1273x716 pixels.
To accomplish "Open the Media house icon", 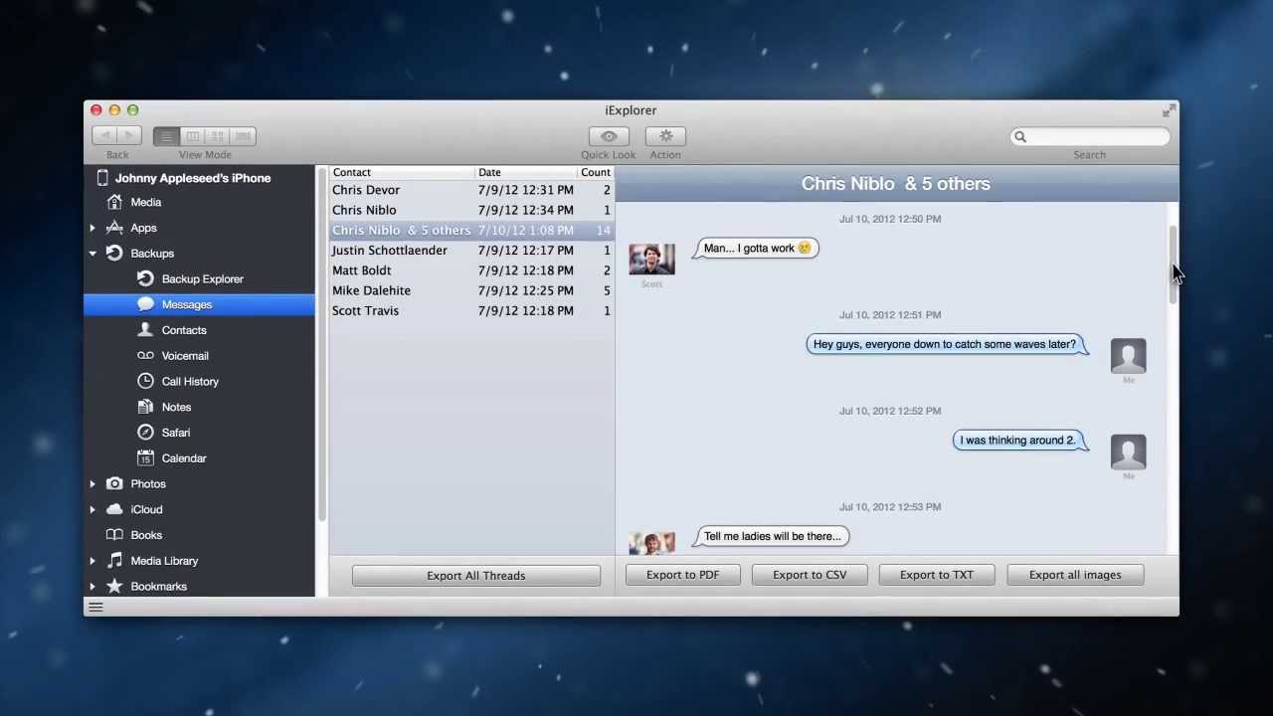I will (114, 202).
